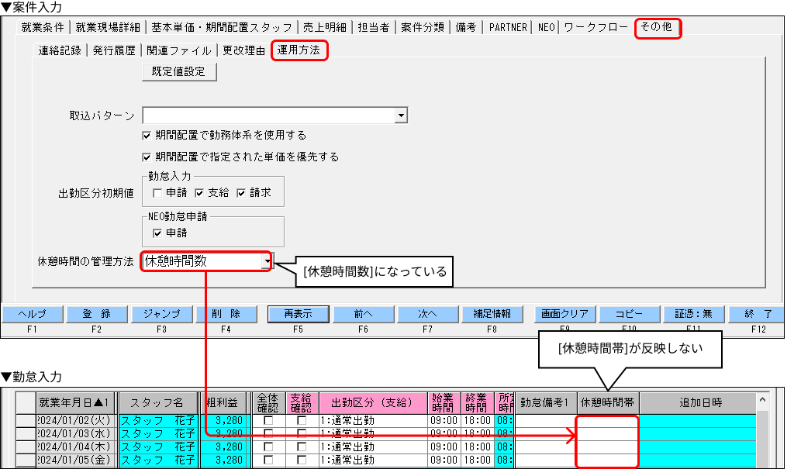Open the 就業条件 tab
Image resolution: width=794 pixels, height=469 pixels.
43,27
